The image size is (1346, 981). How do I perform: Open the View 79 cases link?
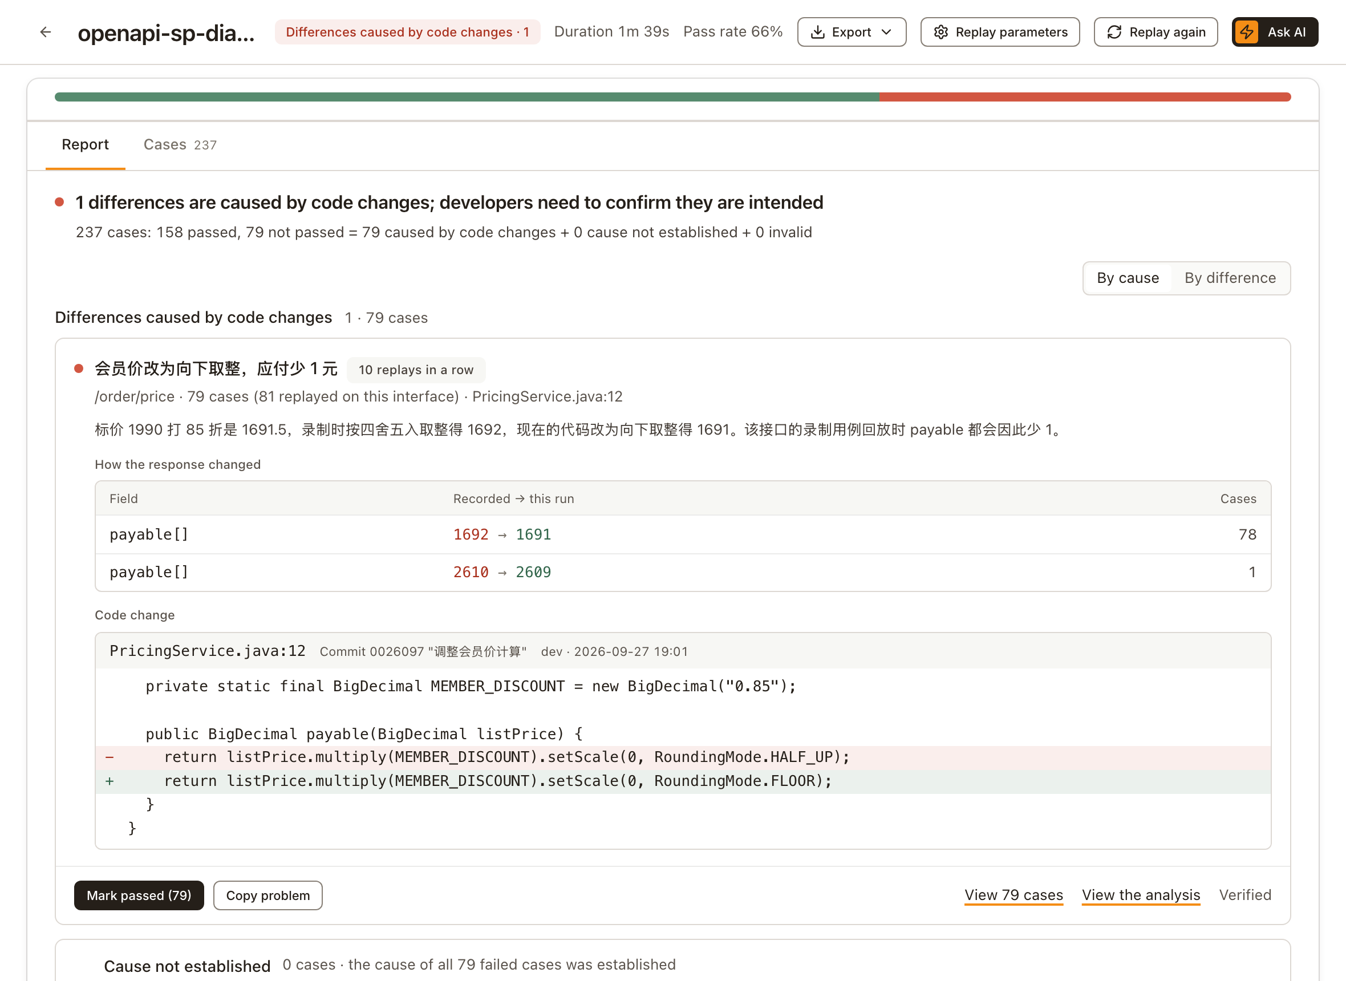(x=1013, y=895)
